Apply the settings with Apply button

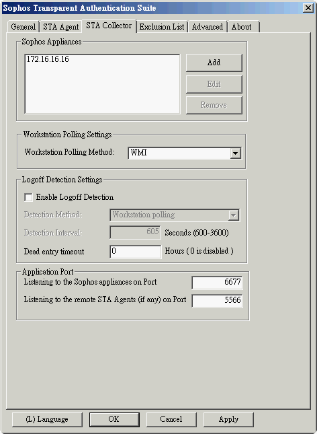pos(228,420)
